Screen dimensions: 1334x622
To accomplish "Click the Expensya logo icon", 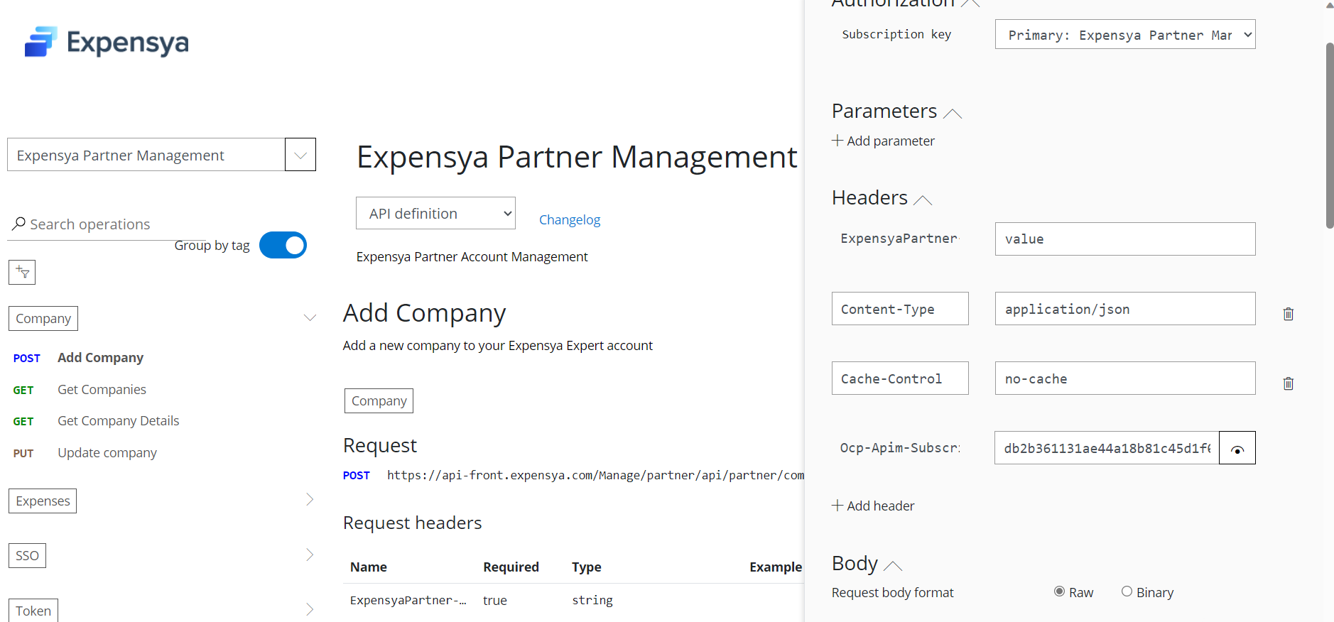I will pyautogui.click(x=40, y=42).
